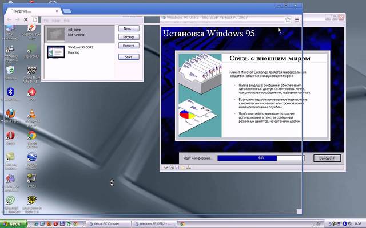Click the New button in Virtual PC Console
The image size is (366, 228).
(x=129, y=28)
